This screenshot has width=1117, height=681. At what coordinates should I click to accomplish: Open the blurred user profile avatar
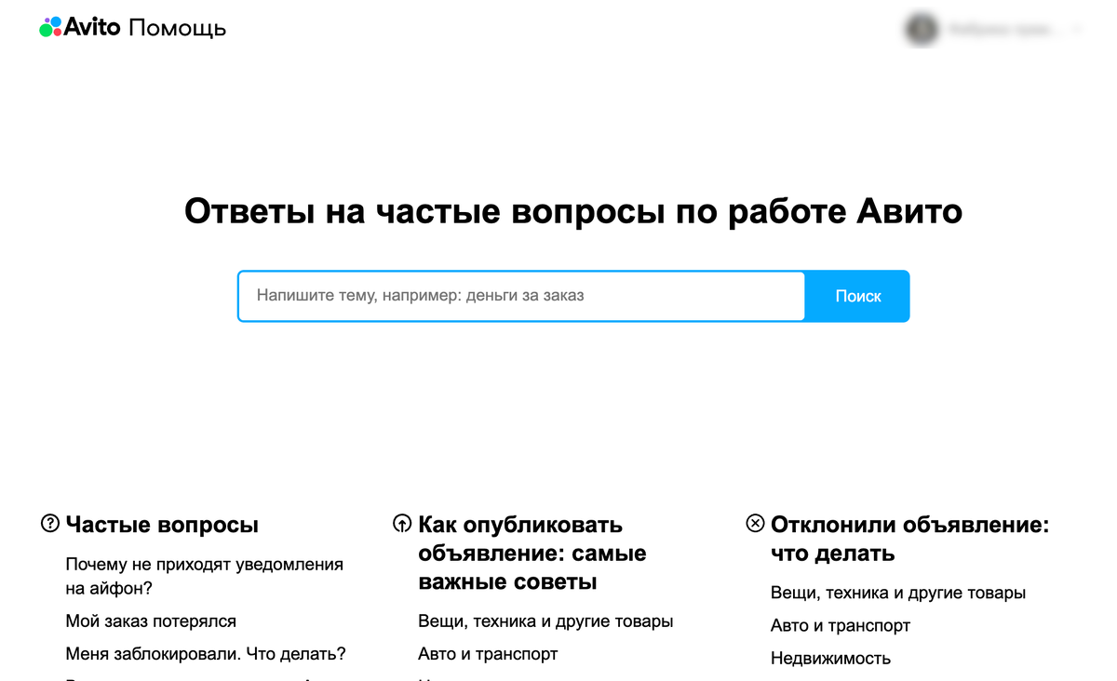click(x=922, y=29)
